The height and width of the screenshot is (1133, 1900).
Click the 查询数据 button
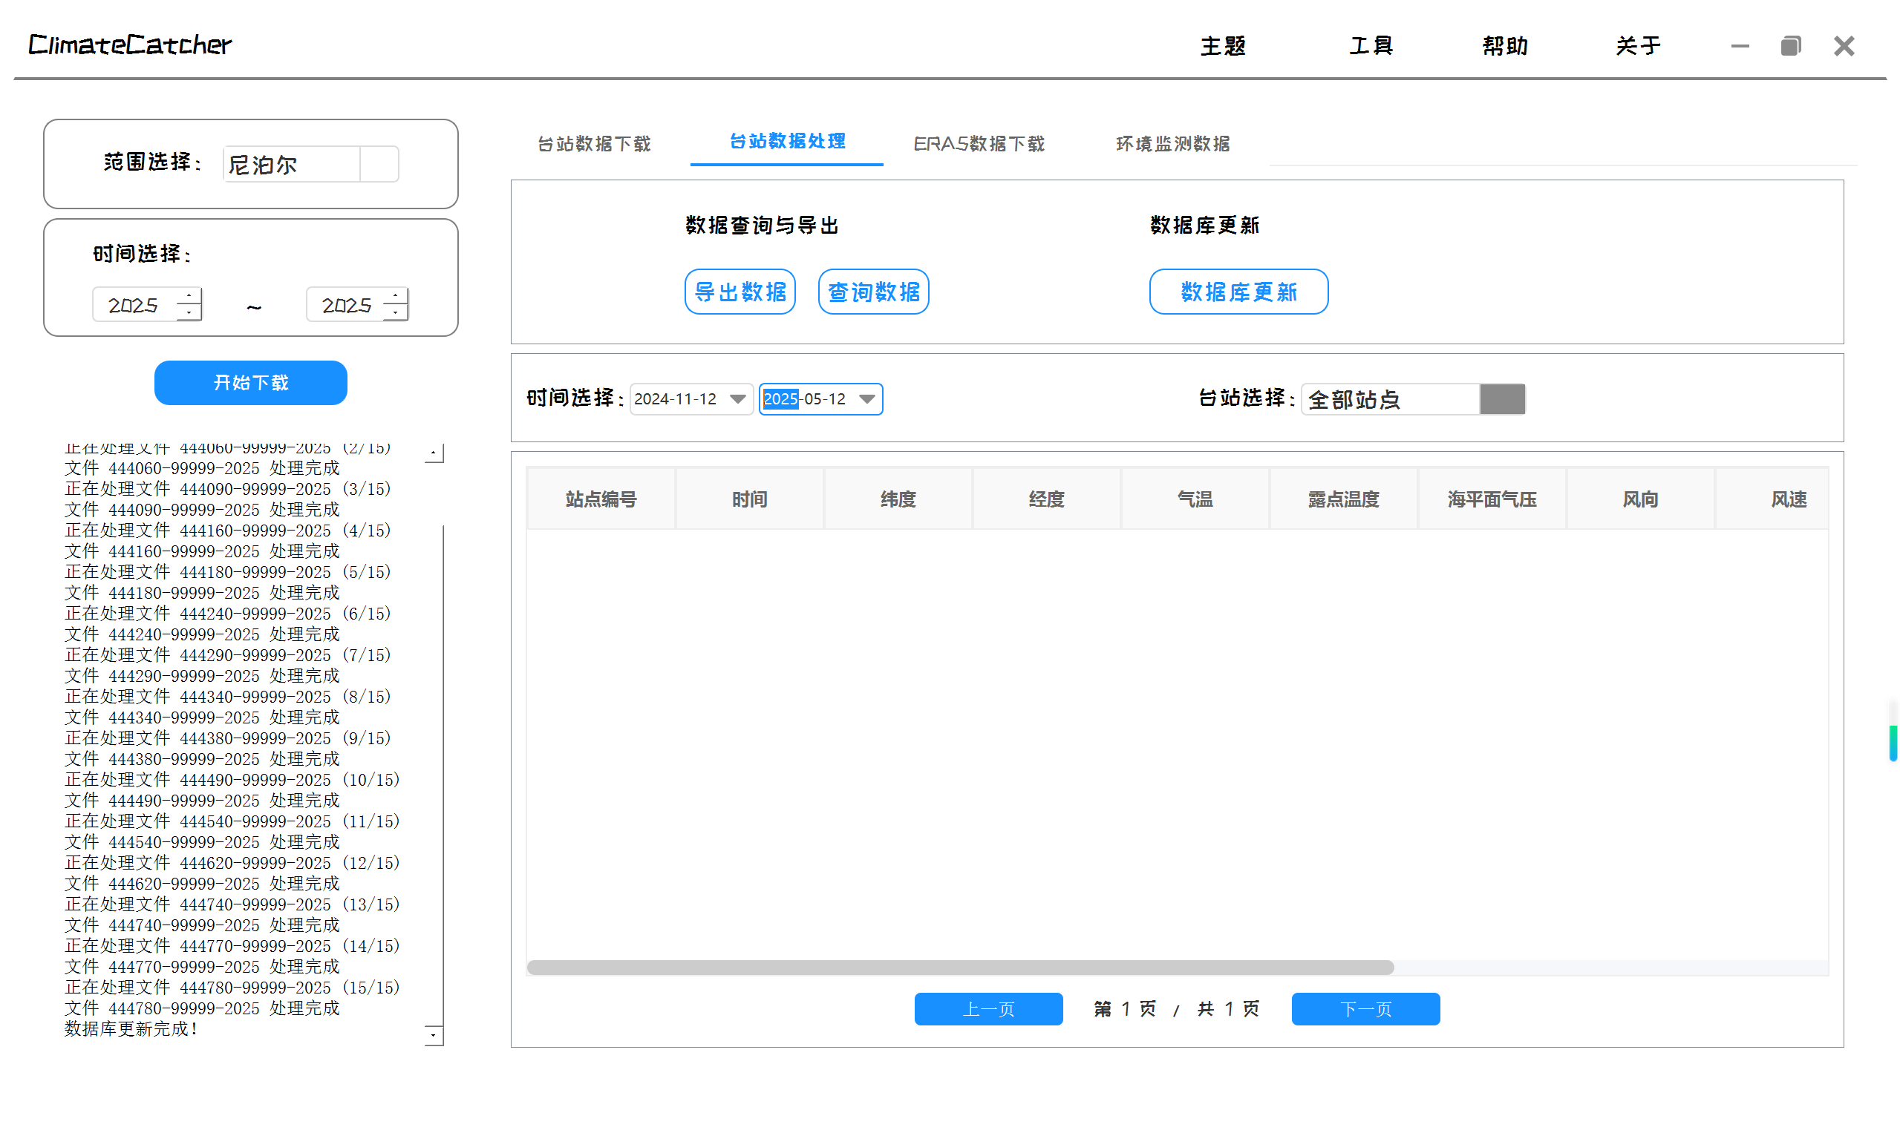[873, 292]
